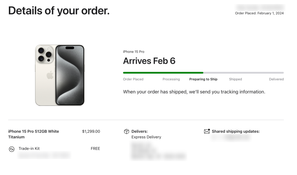This screenshot has height=175, width=297.
Task: Click the envelope icon for shipping updates
Action: (207, 131)
